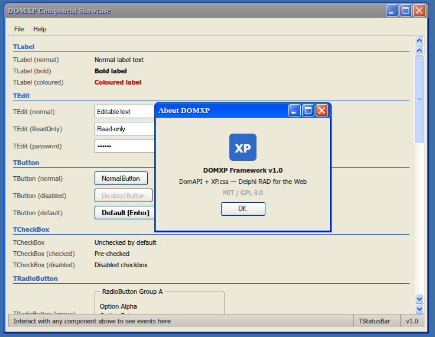Click the Normal Button
This screenshot has height=337, width=435.
tap(121, 179)
